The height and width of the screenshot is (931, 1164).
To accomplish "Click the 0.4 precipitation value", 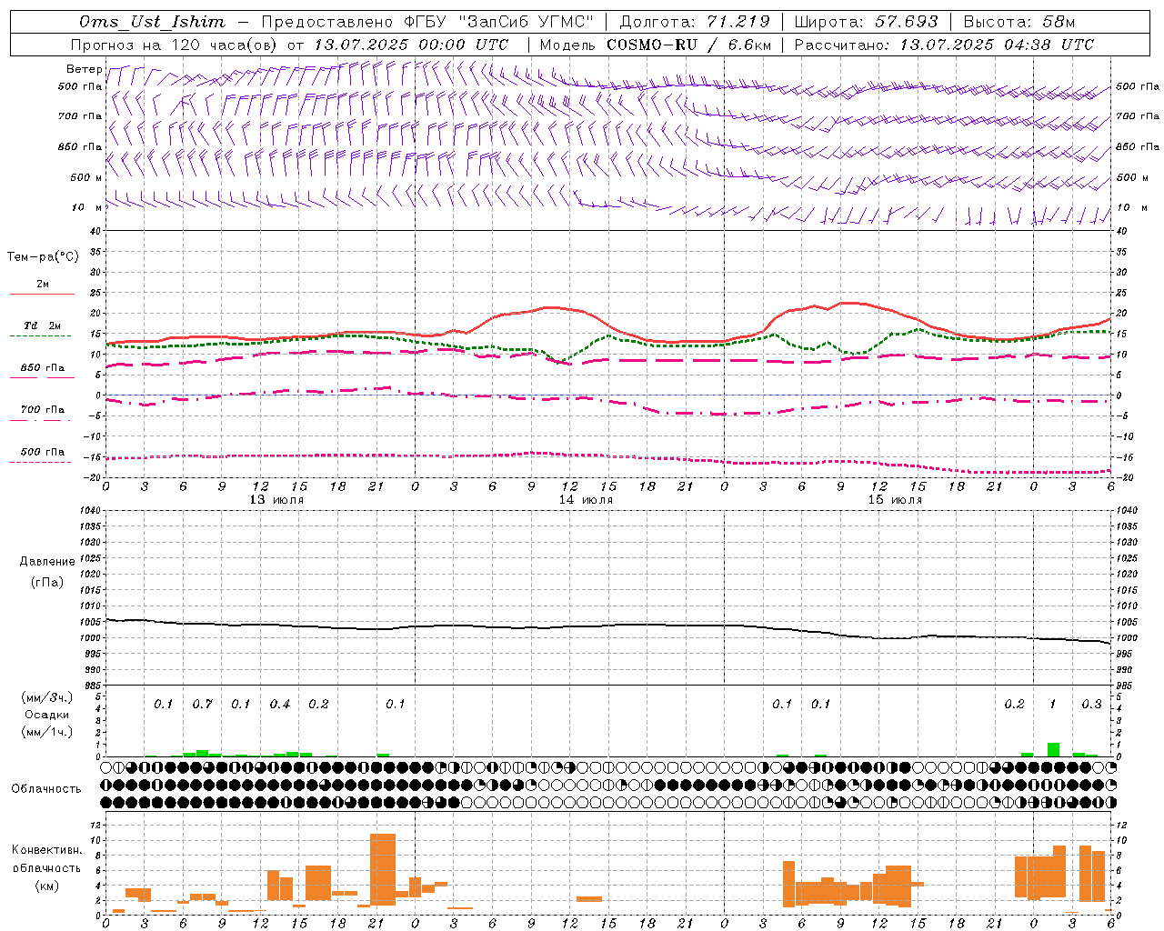I will 280,705.
